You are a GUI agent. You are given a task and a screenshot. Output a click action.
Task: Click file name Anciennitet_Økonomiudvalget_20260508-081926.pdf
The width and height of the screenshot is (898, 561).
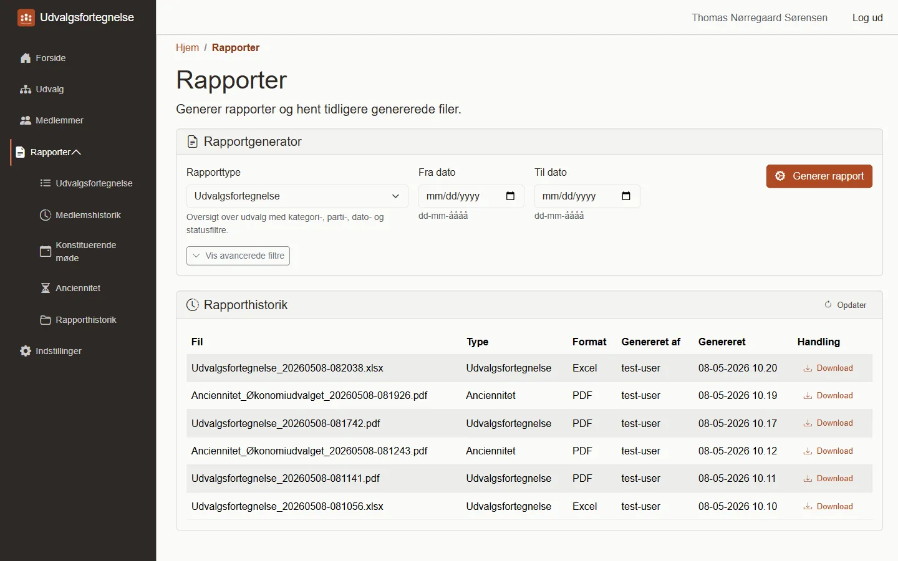pyautogui.click(x=309, y=396)
